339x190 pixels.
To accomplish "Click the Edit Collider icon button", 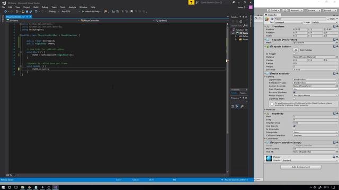I will (x=296, y=50).
